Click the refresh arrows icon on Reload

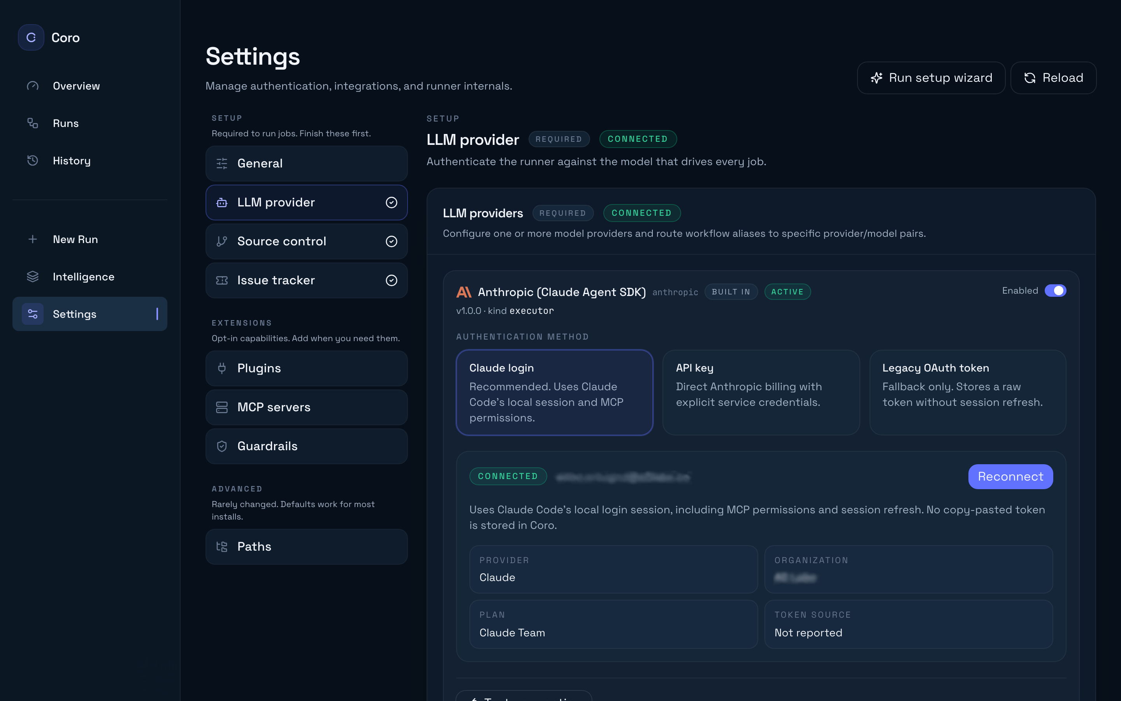(x=1030, y=78)
